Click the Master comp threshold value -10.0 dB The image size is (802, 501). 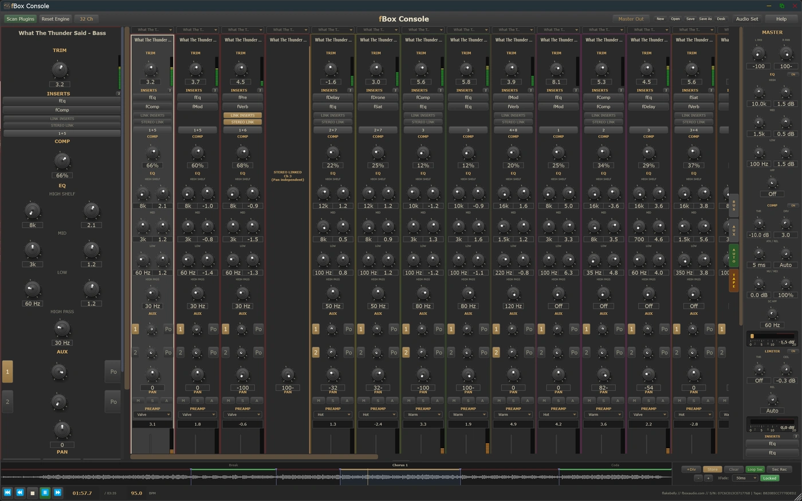point(758,235)
